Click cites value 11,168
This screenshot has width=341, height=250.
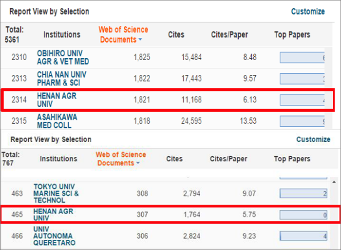pos(191,100)
